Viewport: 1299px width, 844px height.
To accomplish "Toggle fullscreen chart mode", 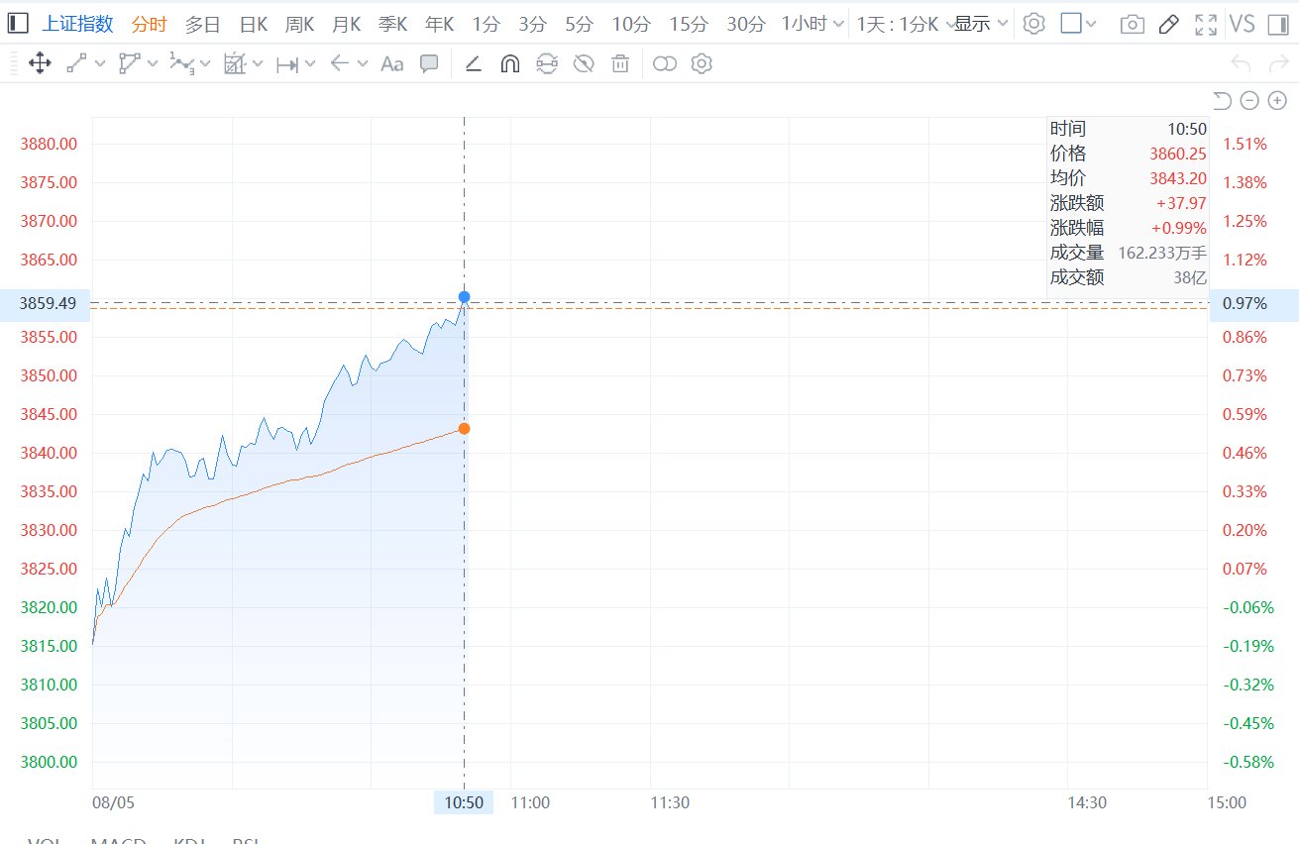I will 1205,24.
